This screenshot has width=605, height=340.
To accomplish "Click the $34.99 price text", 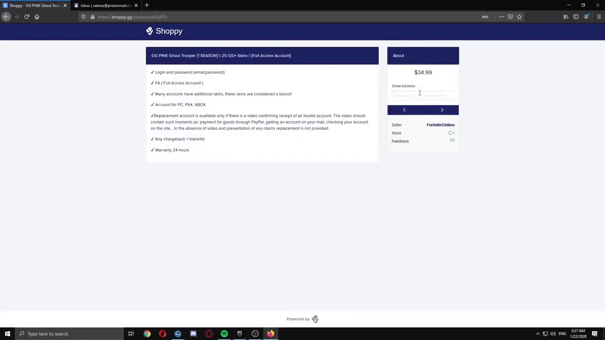I will click(423, 73).
